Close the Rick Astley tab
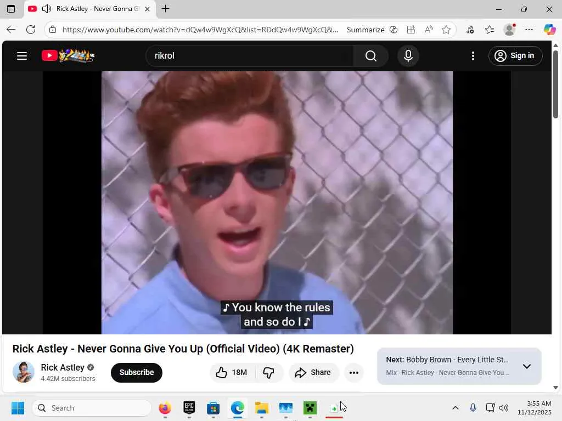Screen dimensions: 562x421 (x=147, y=9)
